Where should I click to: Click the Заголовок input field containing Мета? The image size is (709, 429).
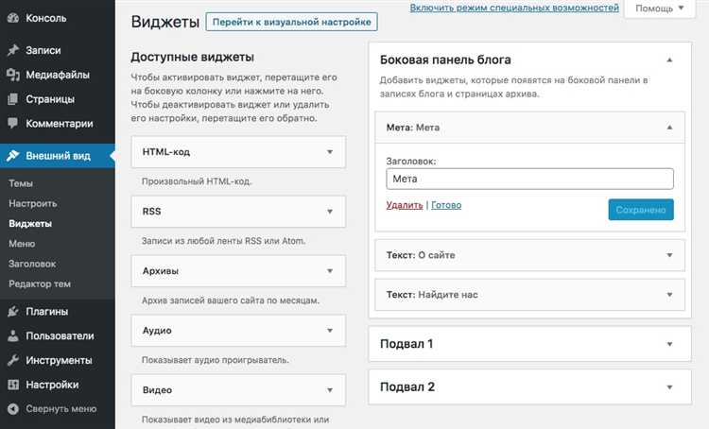[x=530, y=179]
